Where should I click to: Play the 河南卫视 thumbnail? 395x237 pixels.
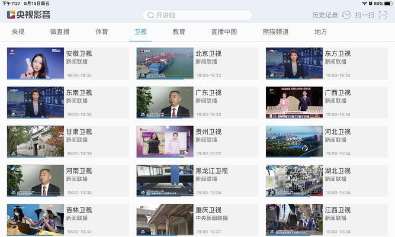[36, 181]
